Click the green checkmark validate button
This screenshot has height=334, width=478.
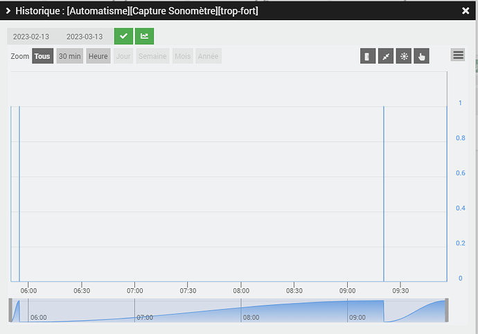tap(123, 37)
